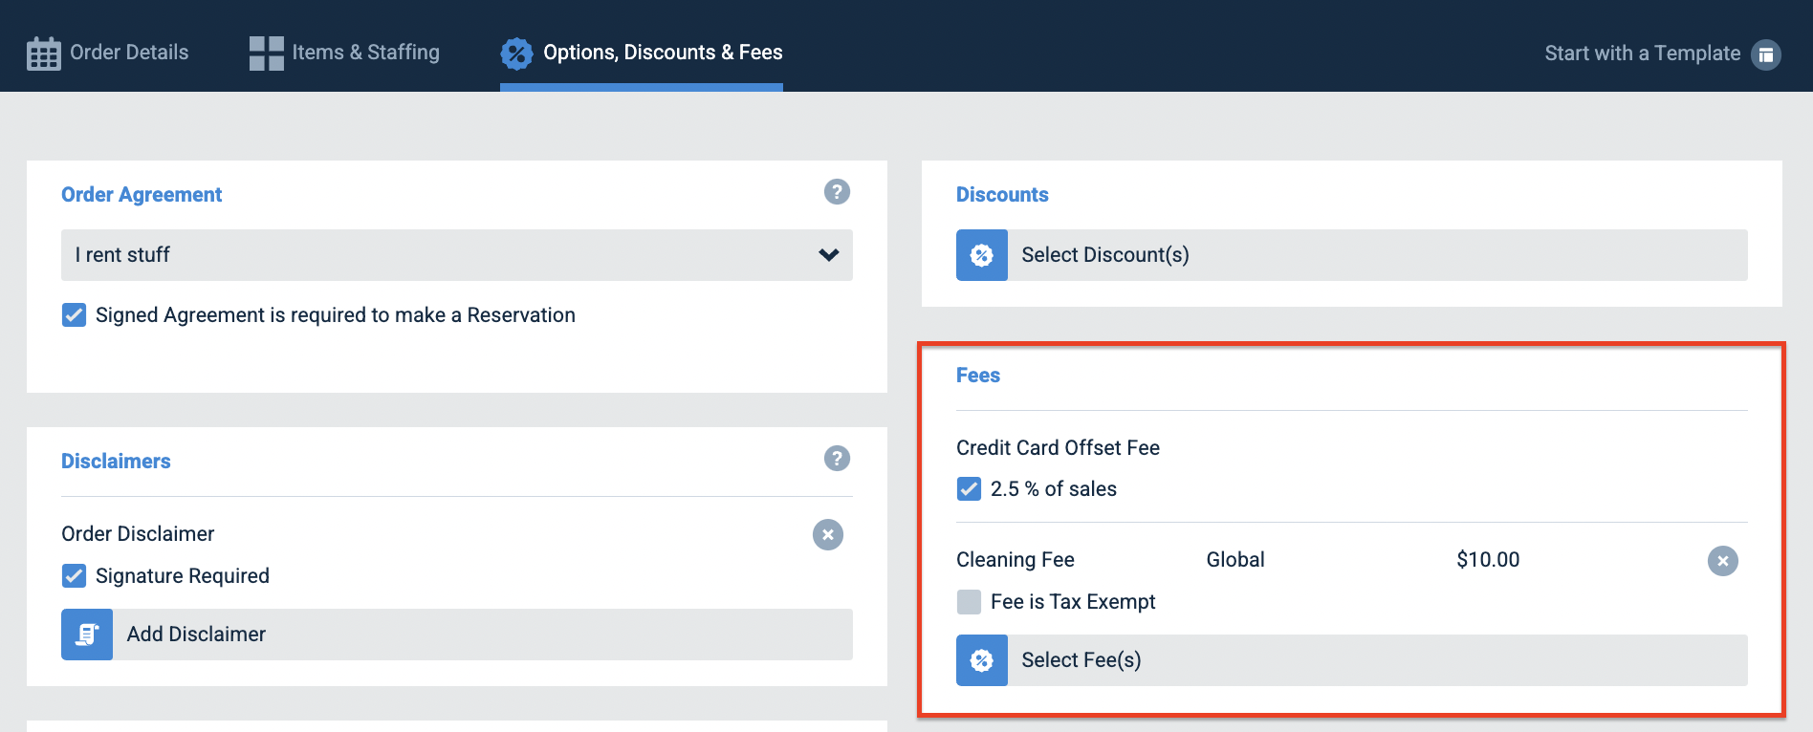The height and width of the screenshot is (732, 1813).
Task: Click the template icon next to Start with a Template
Action: coord(1766,54)
